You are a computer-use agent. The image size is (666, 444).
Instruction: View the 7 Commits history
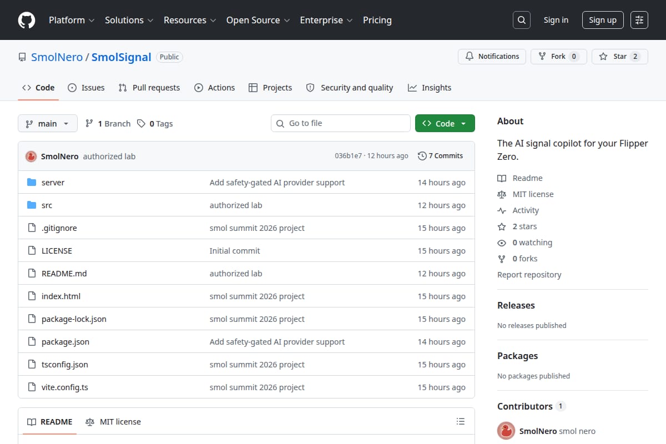click(x=440, y=156)
